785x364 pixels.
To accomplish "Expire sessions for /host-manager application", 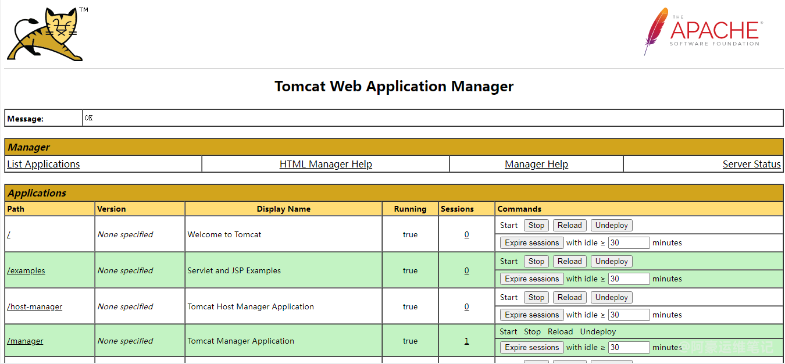I will [x=531, y=315].
